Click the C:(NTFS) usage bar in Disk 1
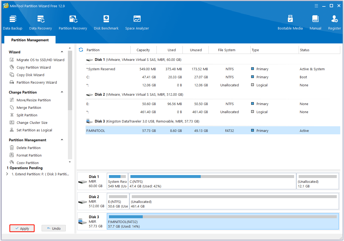The image size is (344, 241). 212,177
